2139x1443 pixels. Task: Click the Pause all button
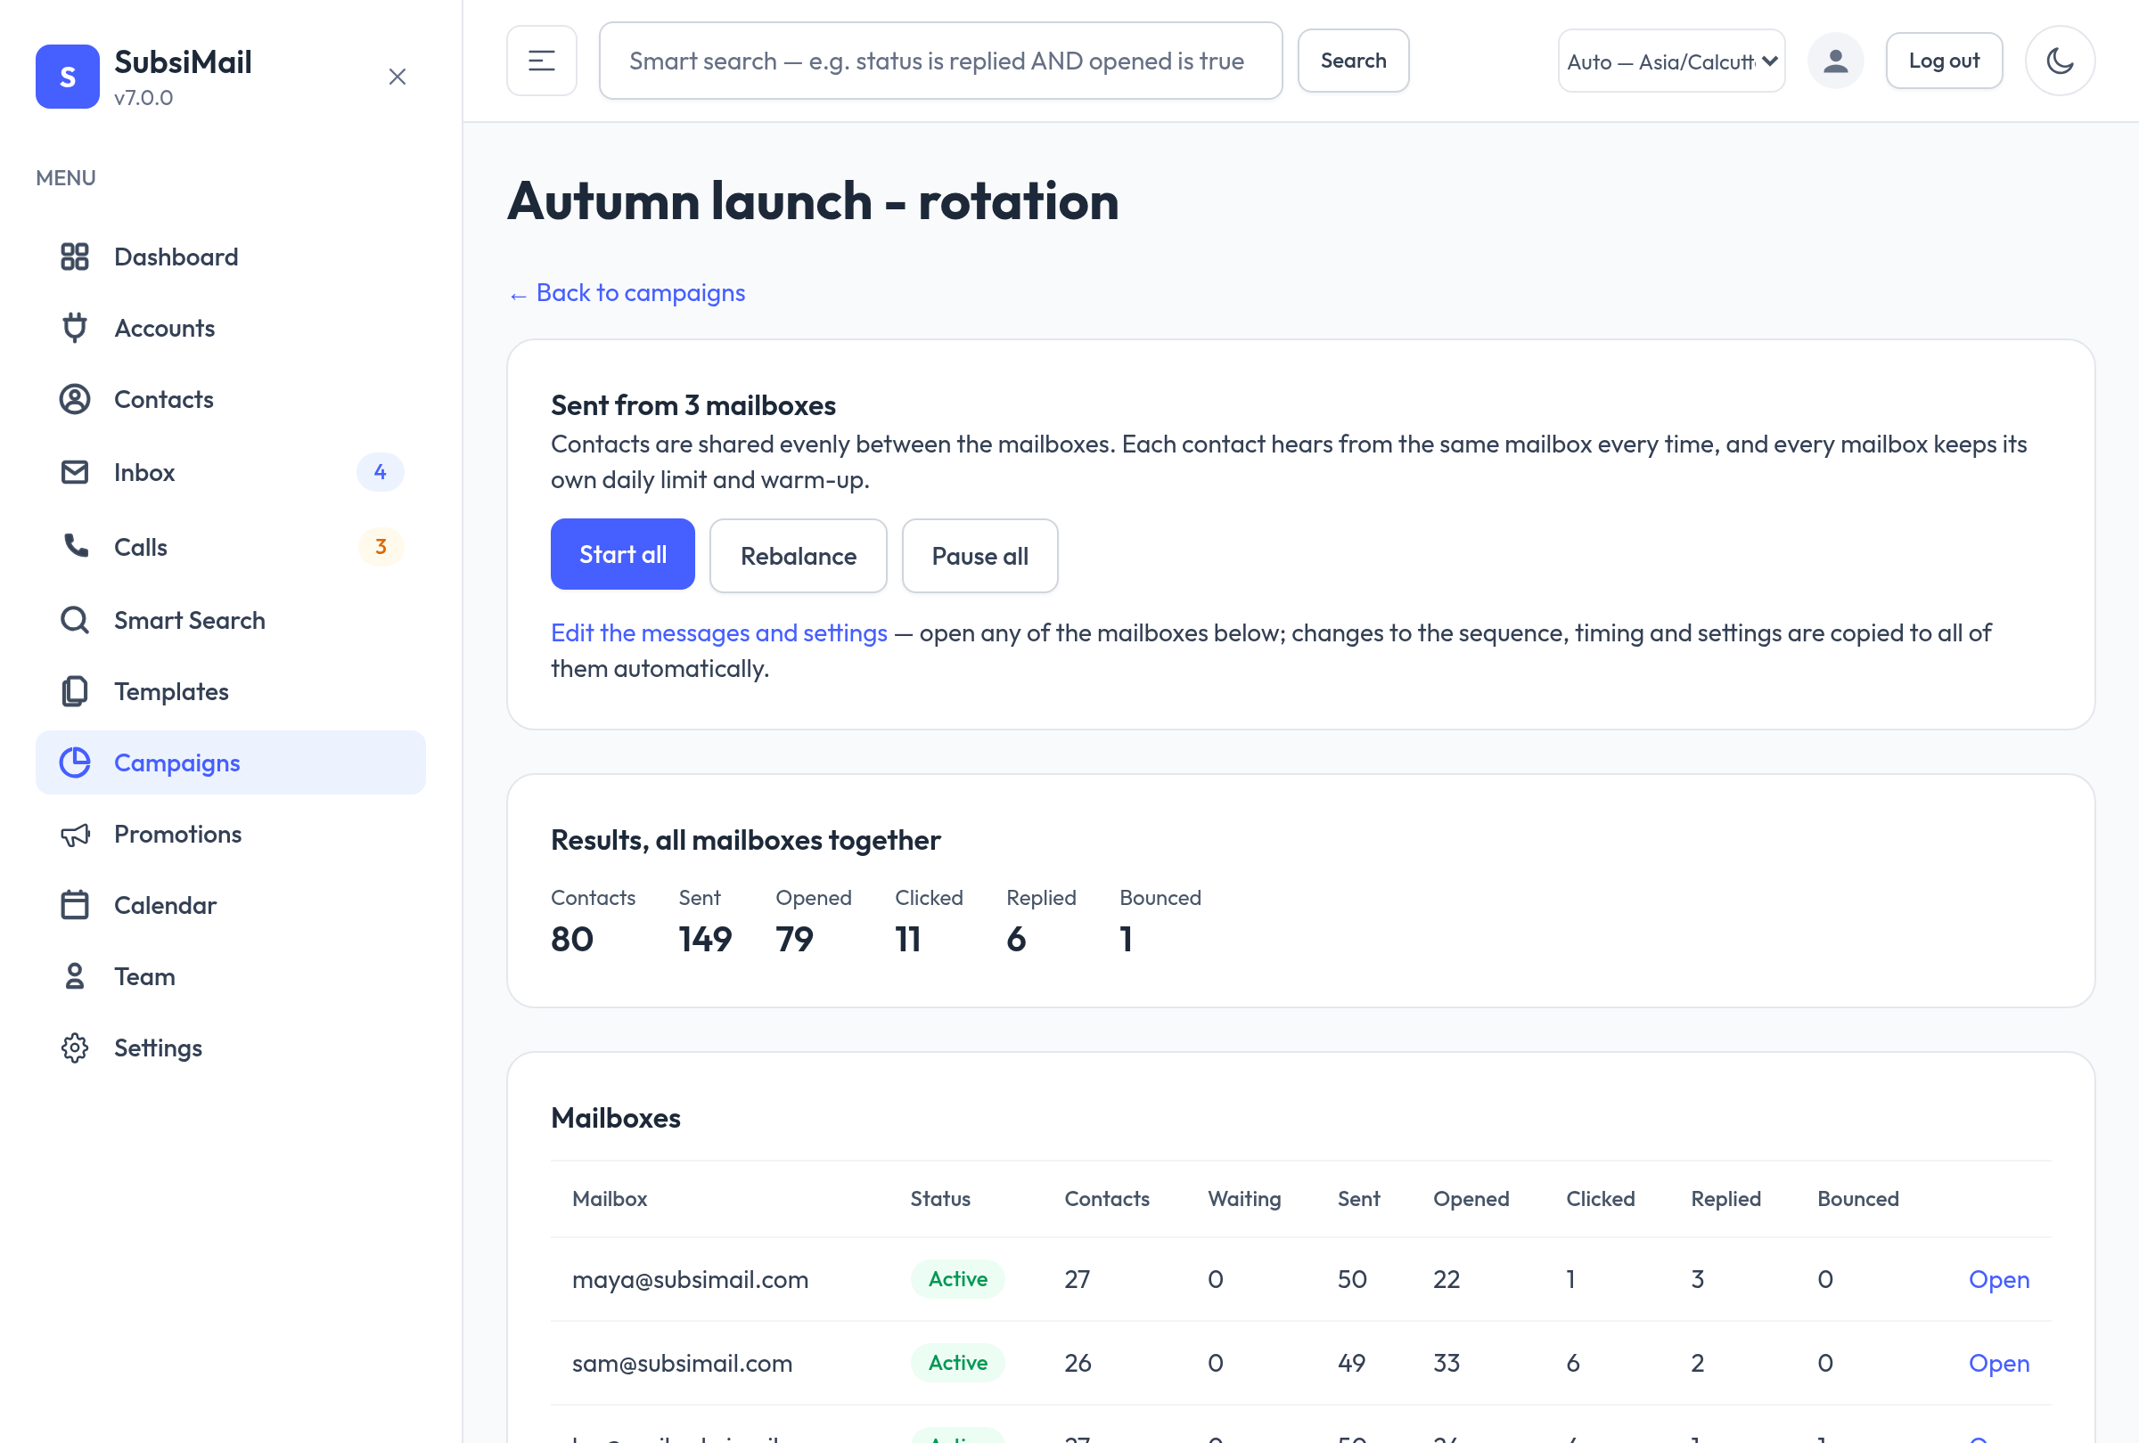coord(979,556)
